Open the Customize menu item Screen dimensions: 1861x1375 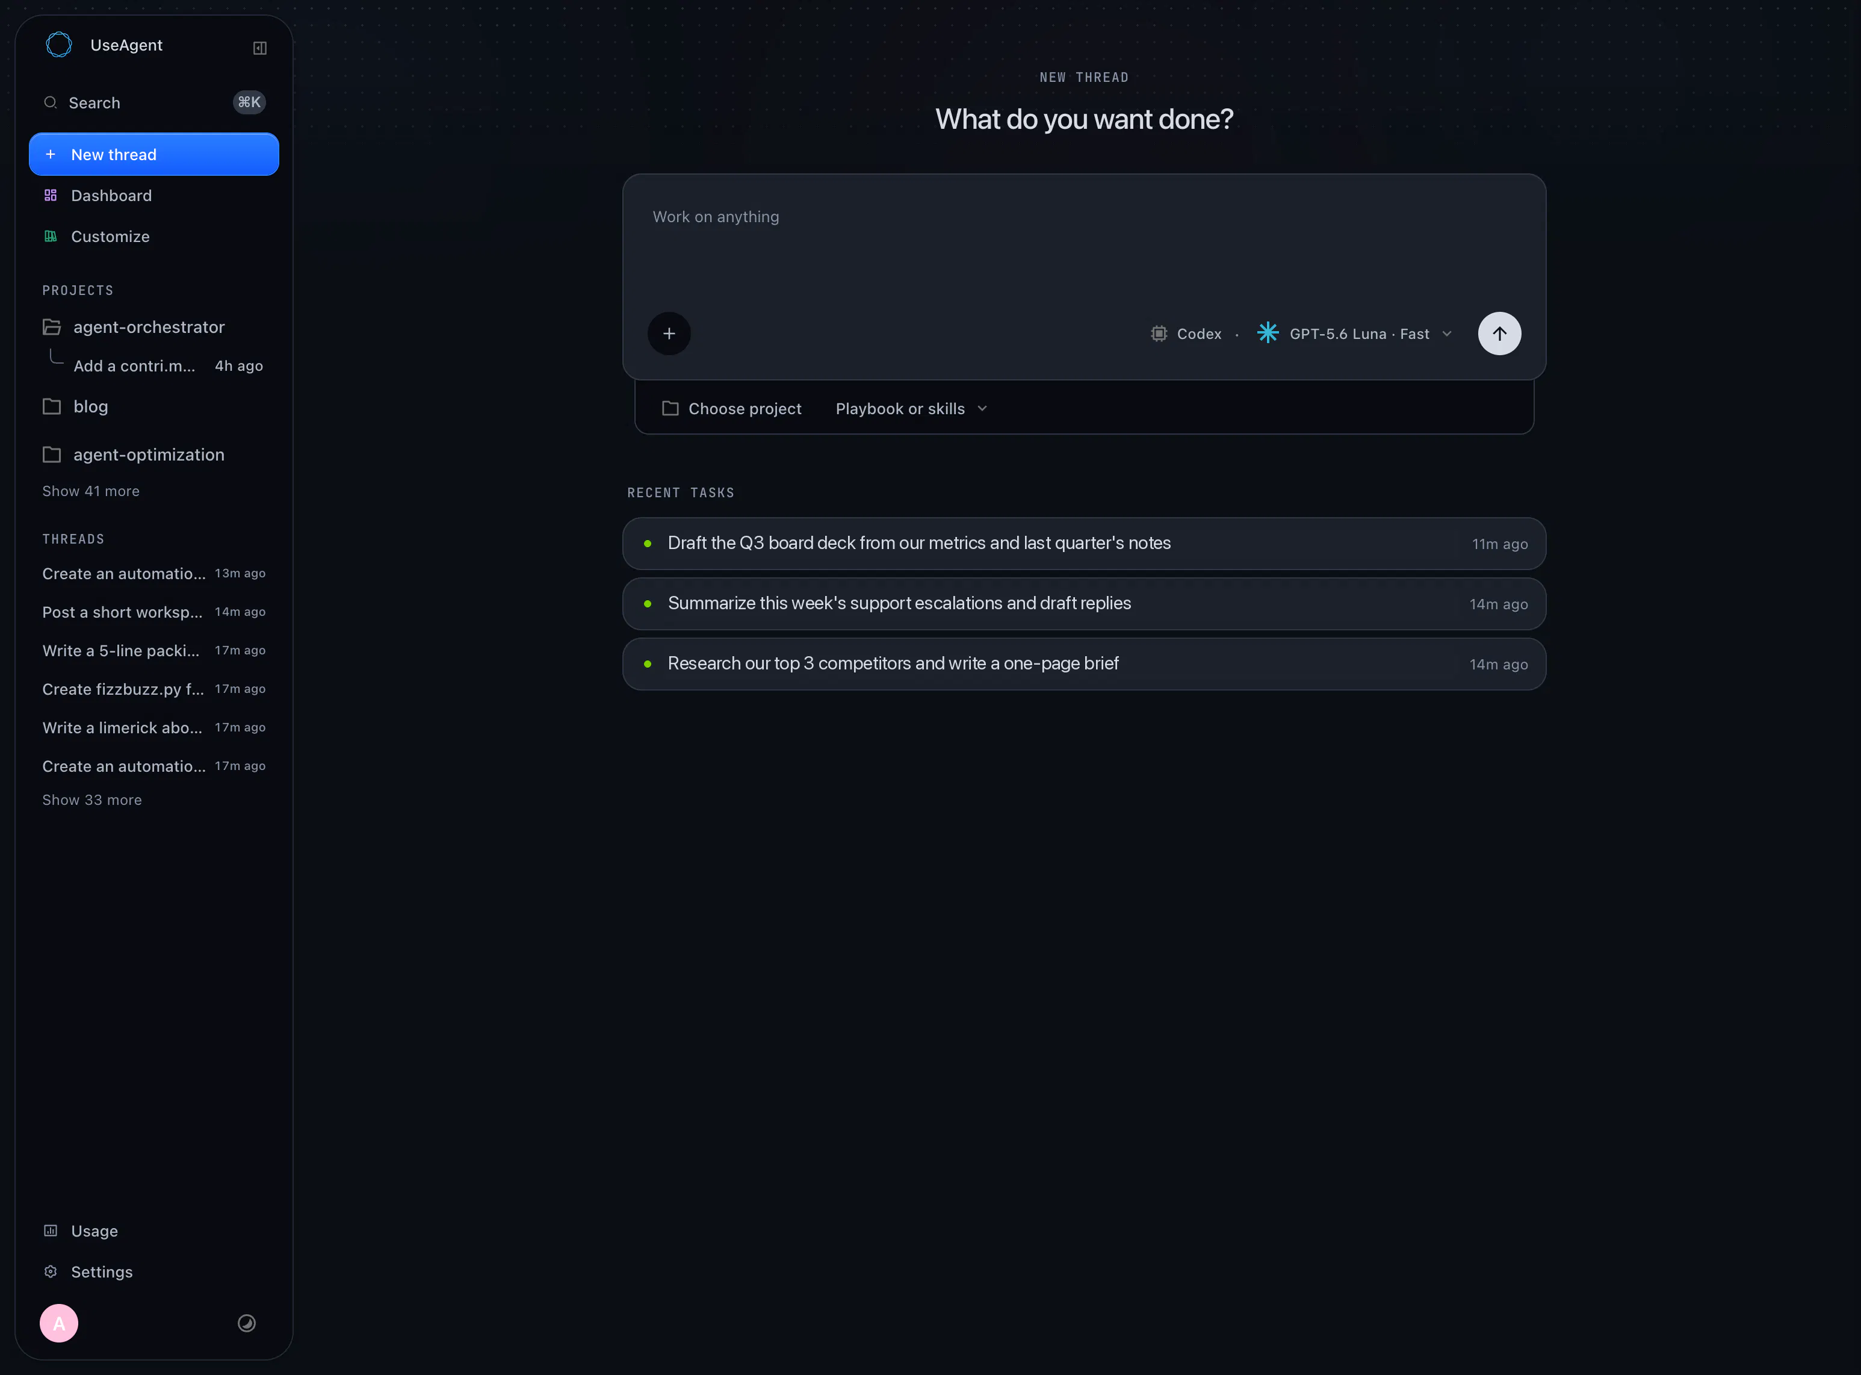[154, 237]
